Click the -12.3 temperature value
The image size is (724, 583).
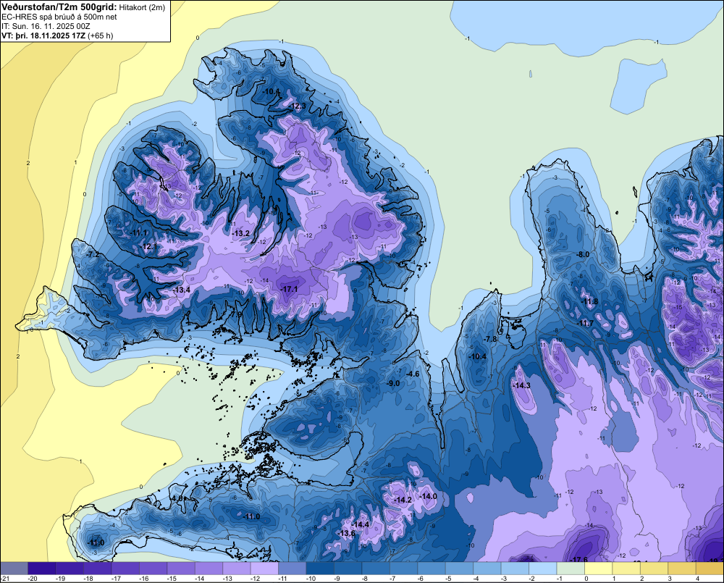(x=298, y=106)
